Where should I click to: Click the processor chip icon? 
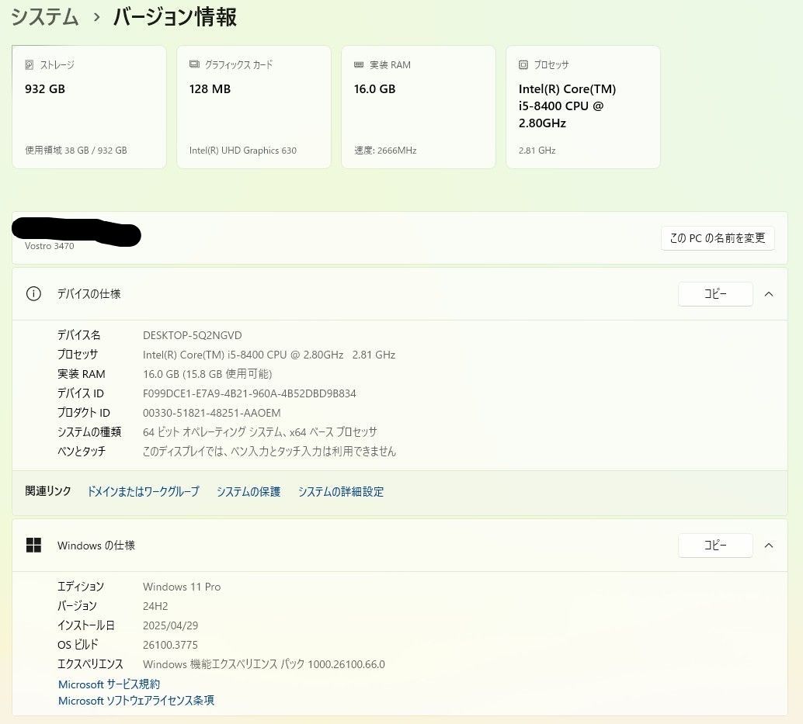click(523, 65)
